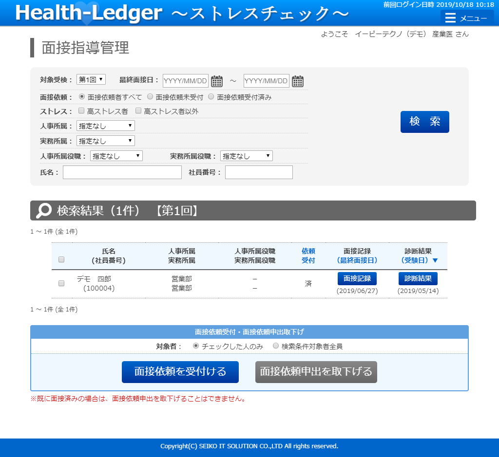Open 面接記録 for デモ 四郎
The image size is (499, 457).
[357, 278]
